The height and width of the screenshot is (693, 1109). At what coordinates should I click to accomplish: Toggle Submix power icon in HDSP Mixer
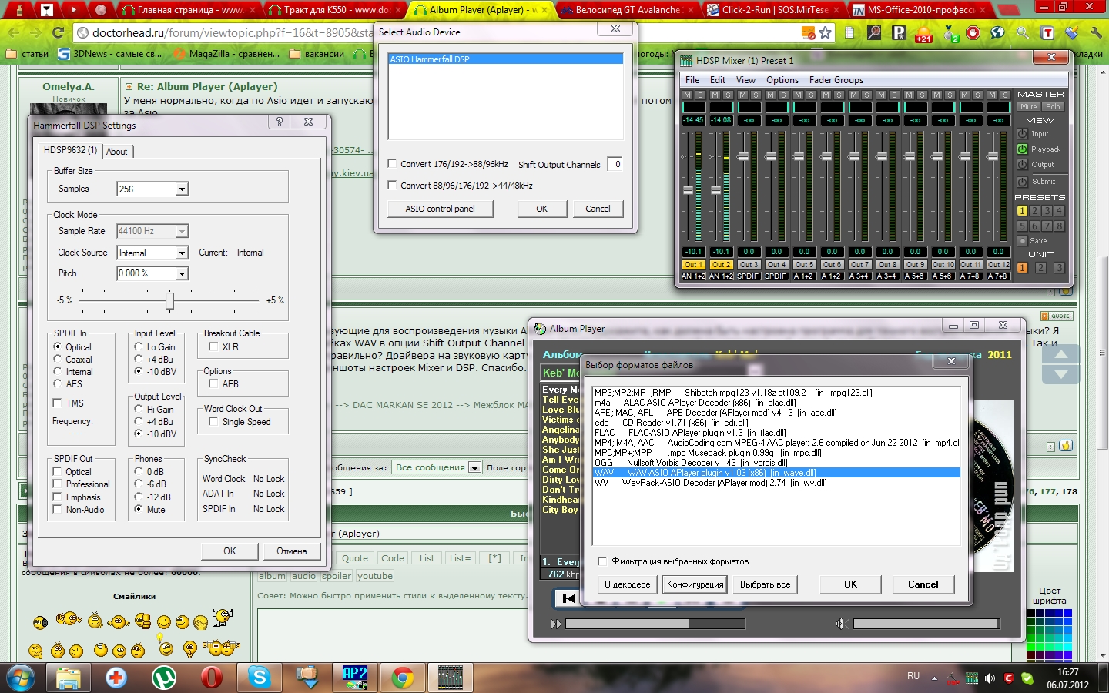1023,182
